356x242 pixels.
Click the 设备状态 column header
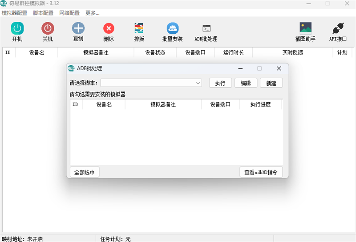pyautogui.click(x=155, y=52)
